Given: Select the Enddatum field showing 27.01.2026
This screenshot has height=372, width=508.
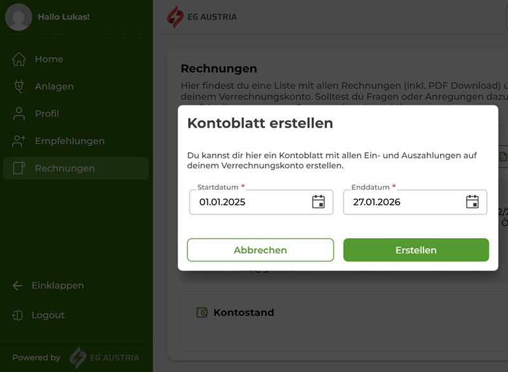Looking at the screenshot, I should tap(406, 202).
